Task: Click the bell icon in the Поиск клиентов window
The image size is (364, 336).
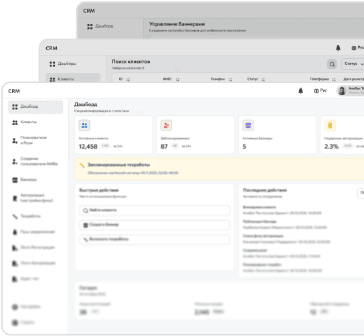Action: [338, 48]
